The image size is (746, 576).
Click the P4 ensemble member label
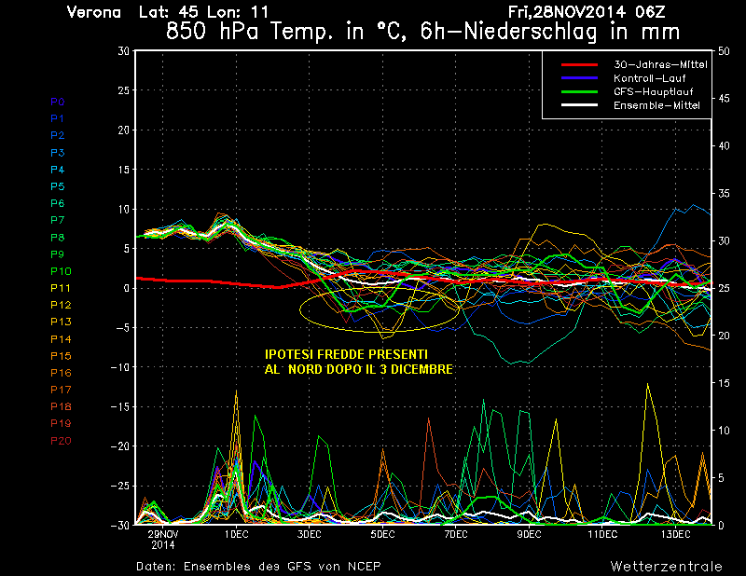[x=58, y=170]
